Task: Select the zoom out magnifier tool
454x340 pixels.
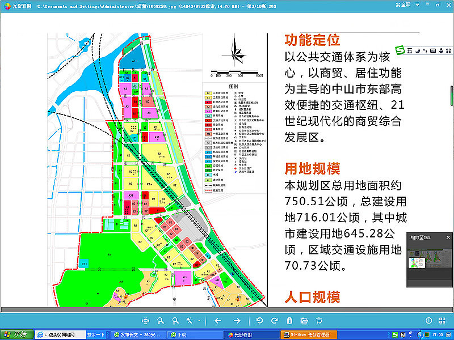Action: pos(175,320)
